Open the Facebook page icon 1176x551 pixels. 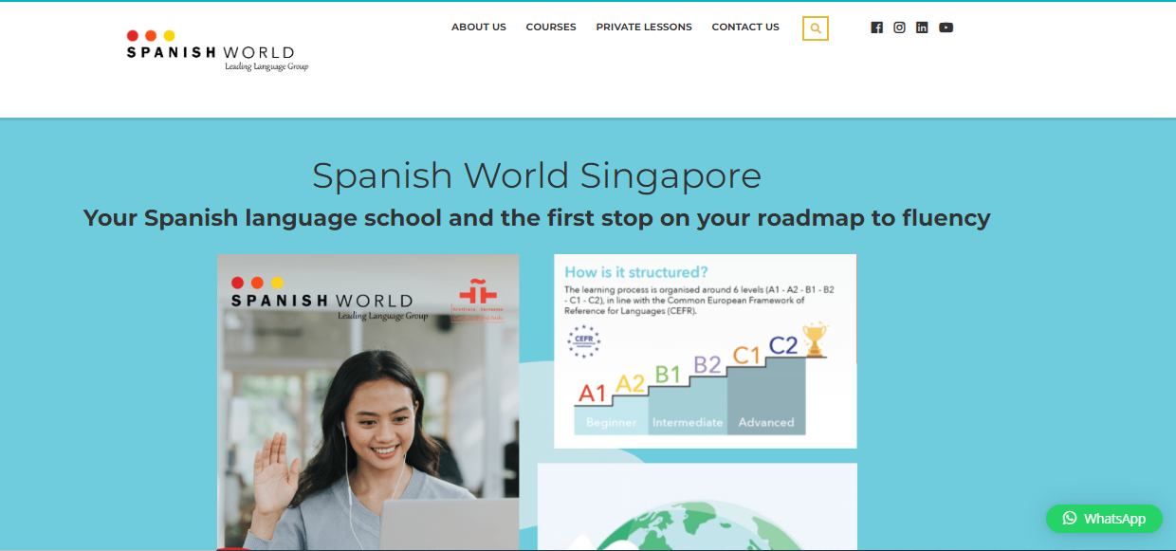pos(876,28)
